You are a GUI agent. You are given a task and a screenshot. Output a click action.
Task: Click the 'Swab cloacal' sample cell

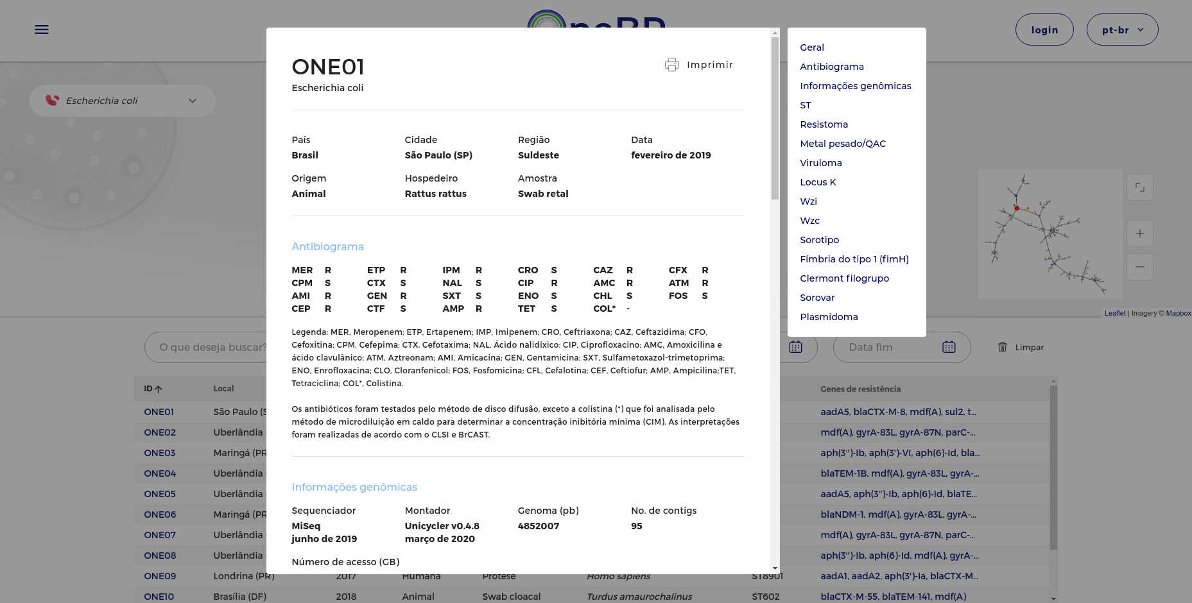(512, 597)
